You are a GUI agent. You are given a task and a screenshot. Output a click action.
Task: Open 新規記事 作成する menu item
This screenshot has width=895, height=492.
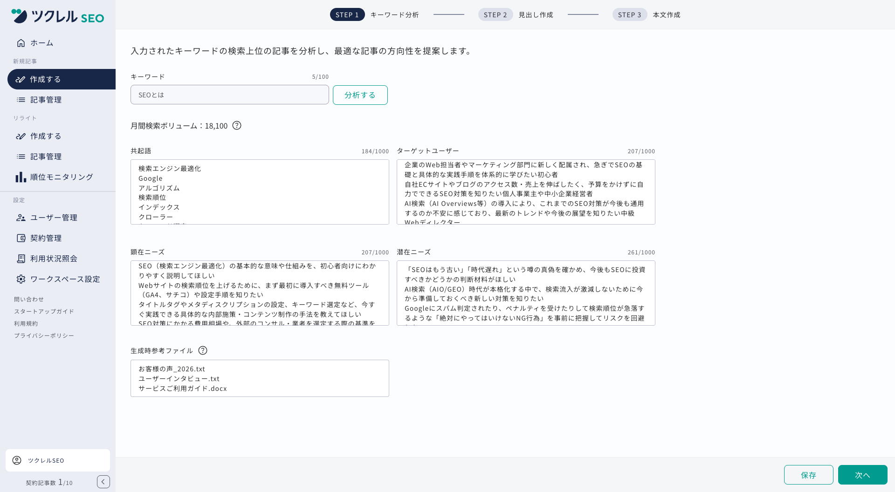click(x=62, y=79)
